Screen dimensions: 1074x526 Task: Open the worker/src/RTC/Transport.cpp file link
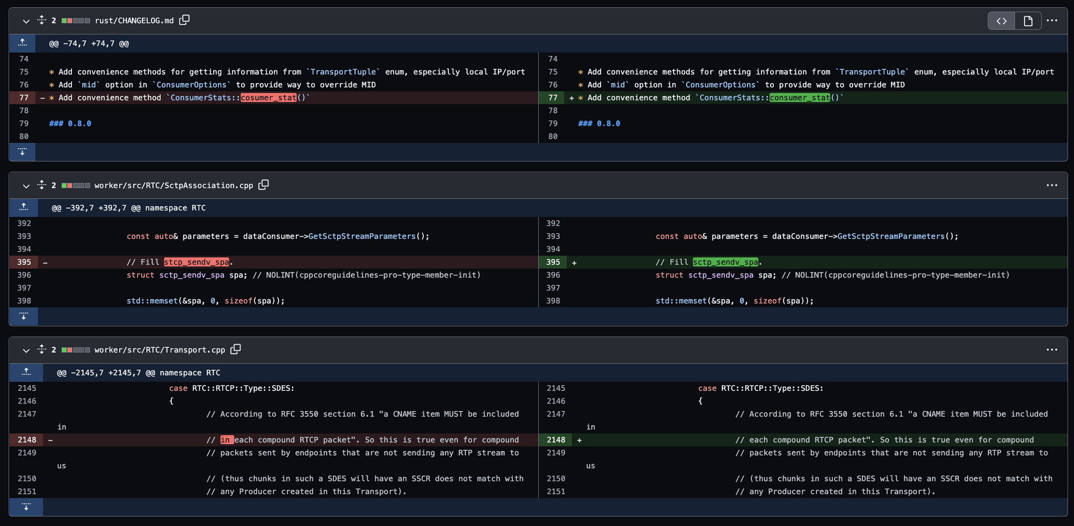[x=159, y=350]
